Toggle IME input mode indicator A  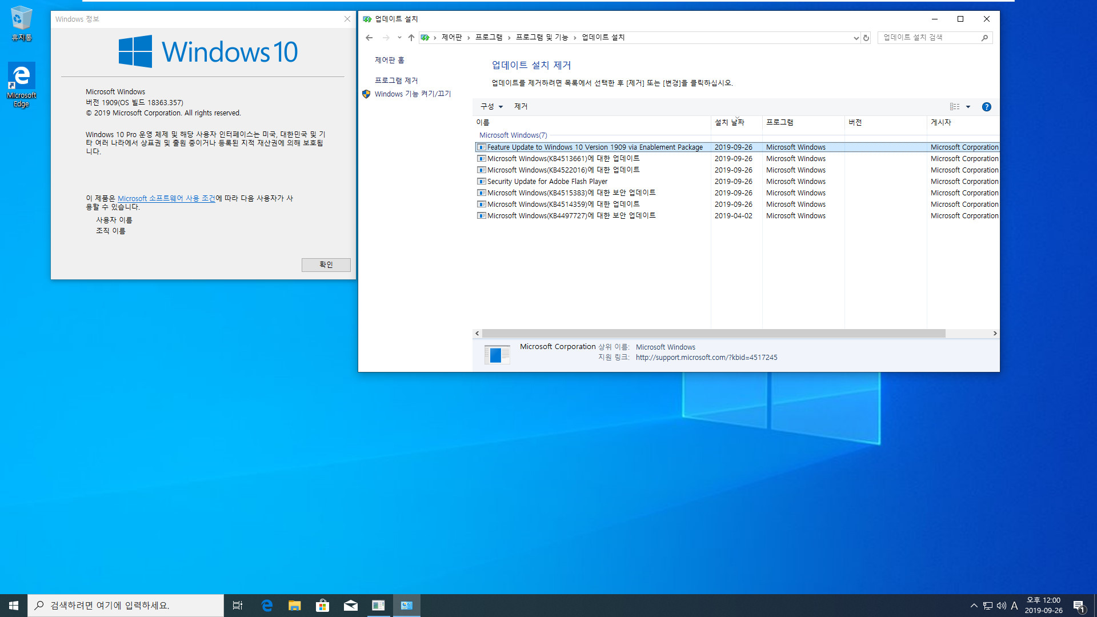(x=1015, y=606)
